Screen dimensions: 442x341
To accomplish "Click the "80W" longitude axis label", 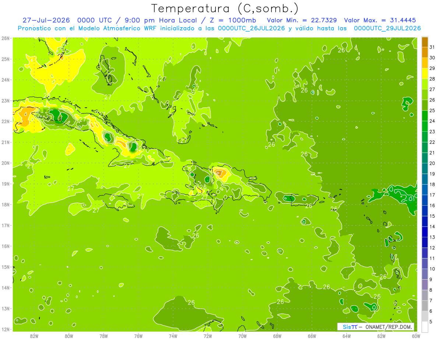I will tap(69, 336).
